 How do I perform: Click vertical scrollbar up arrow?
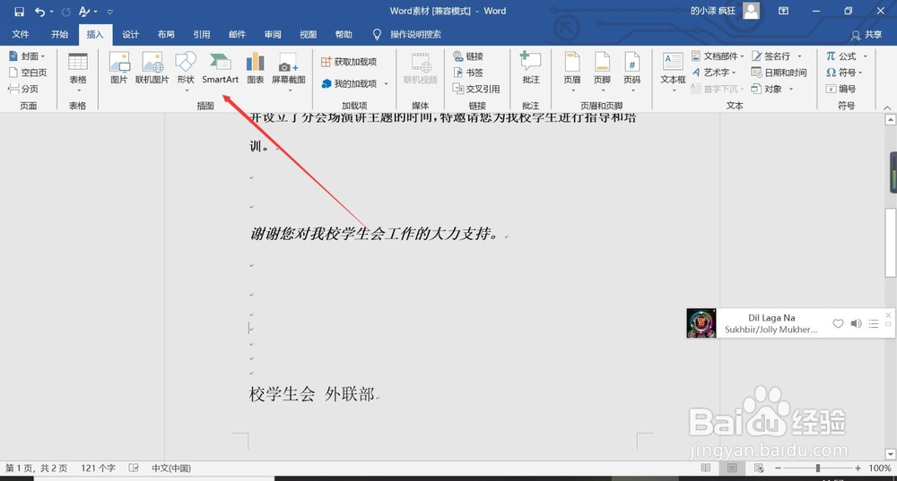point(890,119)
